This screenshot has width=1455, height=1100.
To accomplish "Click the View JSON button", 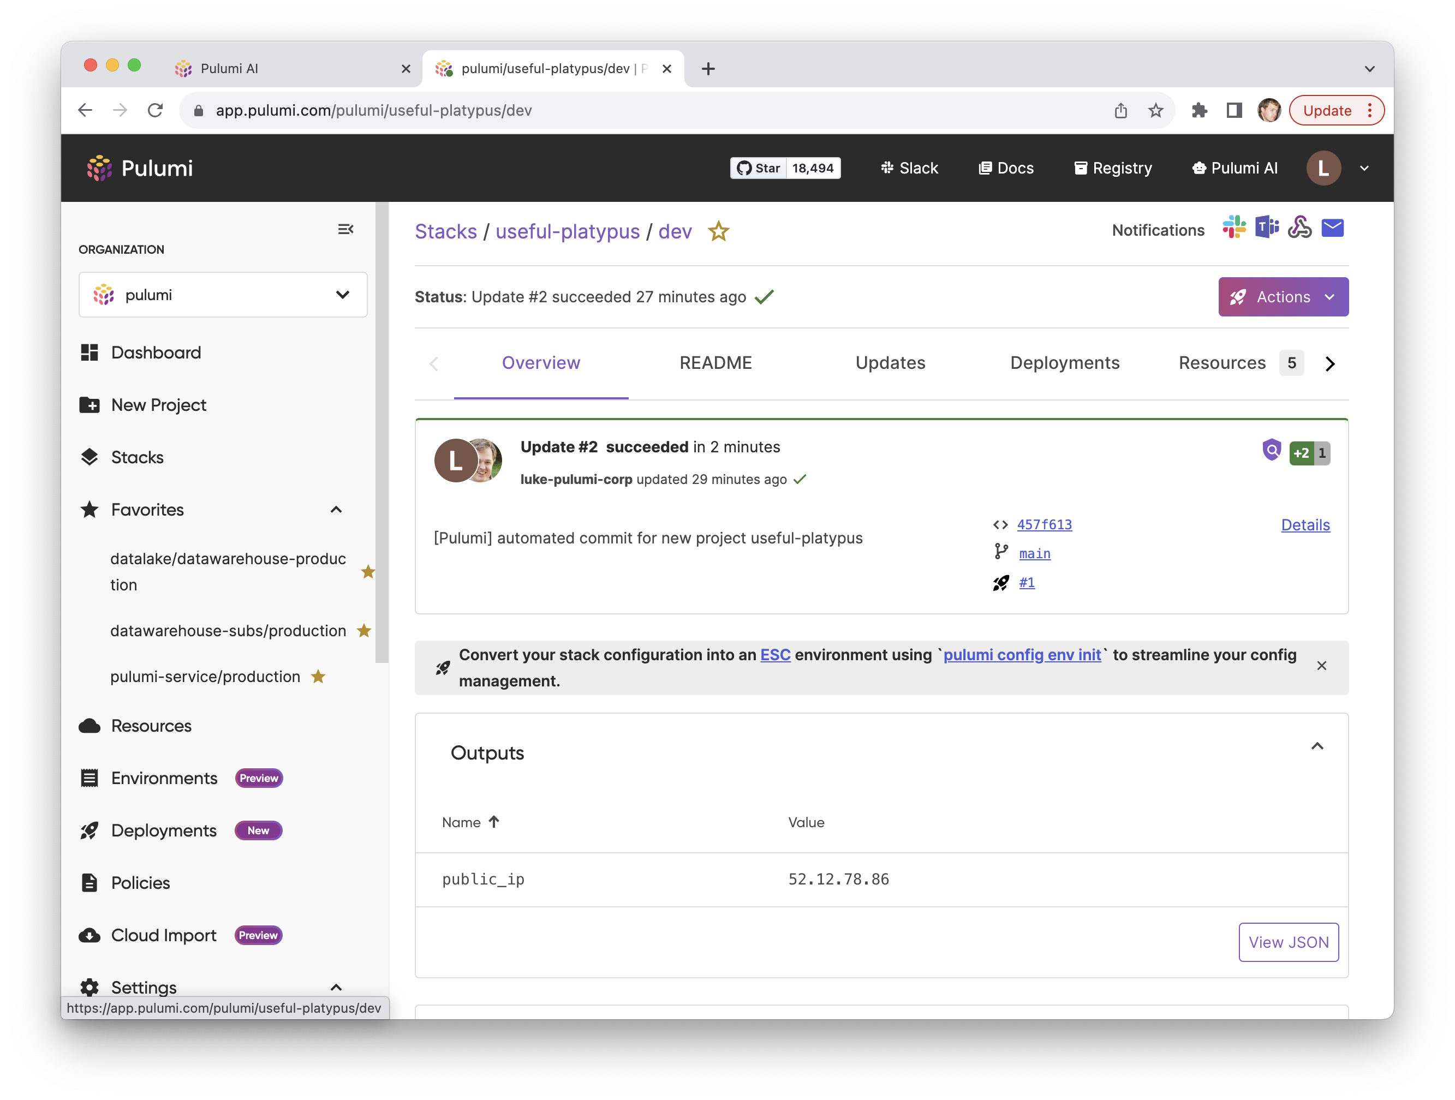I will pyautogui.click(x=1287, y=942).
